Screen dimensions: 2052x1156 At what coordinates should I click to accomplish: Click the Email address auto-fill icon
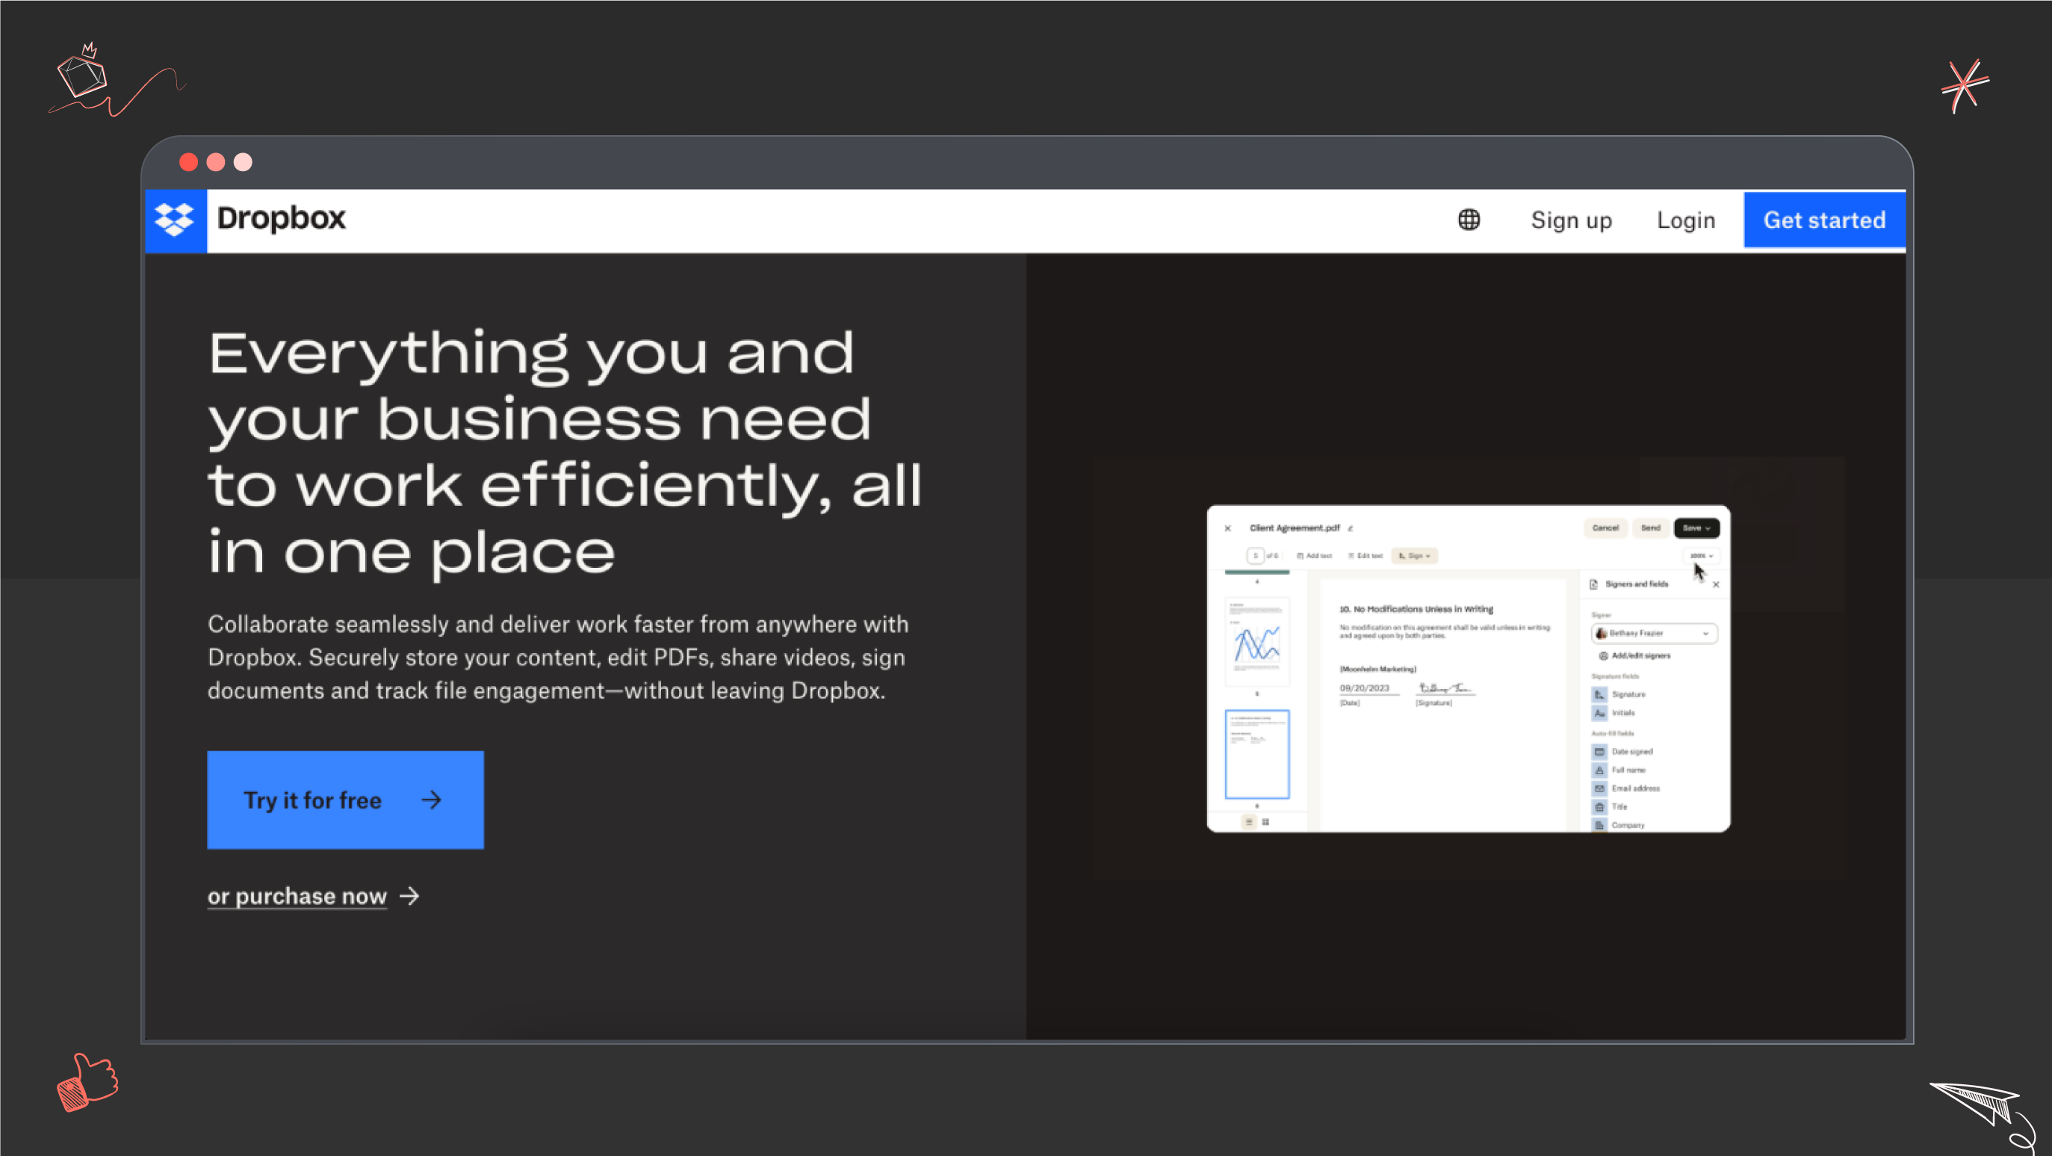pos(1599,788)
